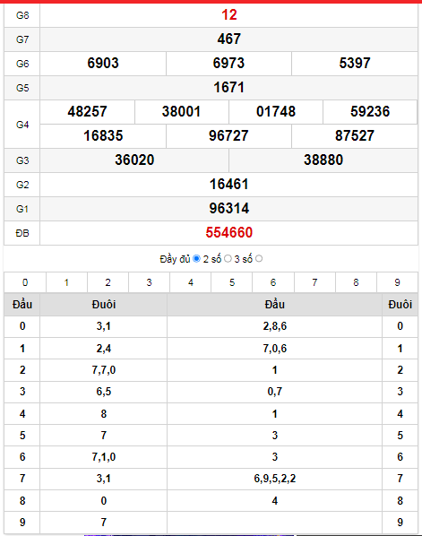Highlight numbers with digit 8
This screenshot has width=422, height=536.
[x=356, y=282]
